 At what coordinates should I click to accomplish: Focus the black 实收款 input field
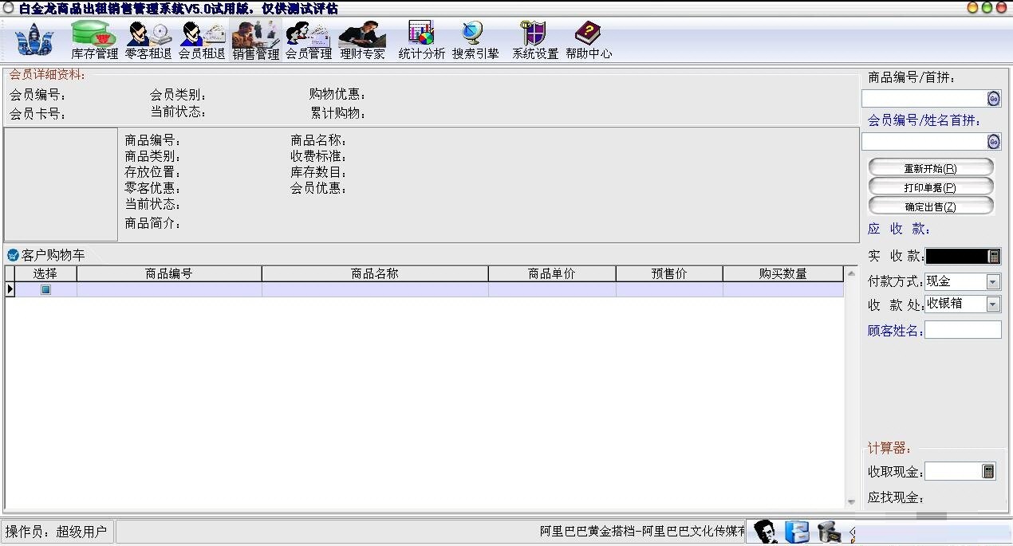pyautogui.click(x=957, y=256)
